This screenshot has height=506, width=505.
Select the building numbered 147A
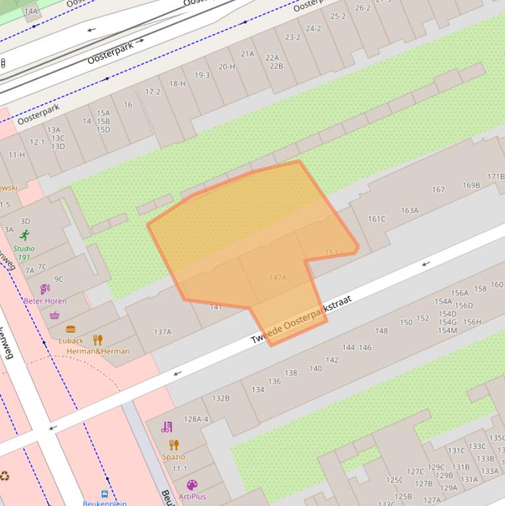pyautogui.click(x=278, y=277)
